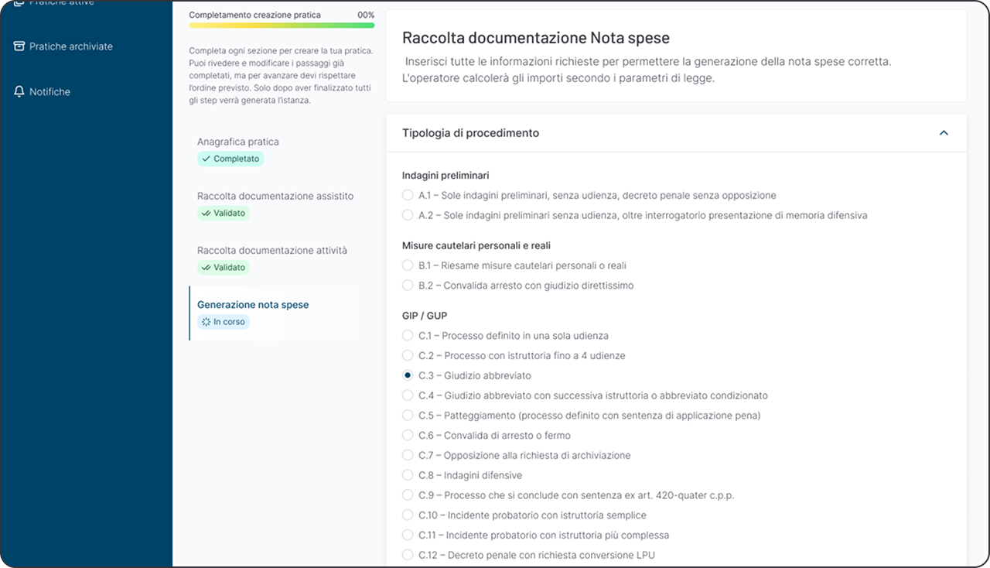Select C.6 Convalida di arresto o fermo
The image size is (990, 568).
point(408,435)
